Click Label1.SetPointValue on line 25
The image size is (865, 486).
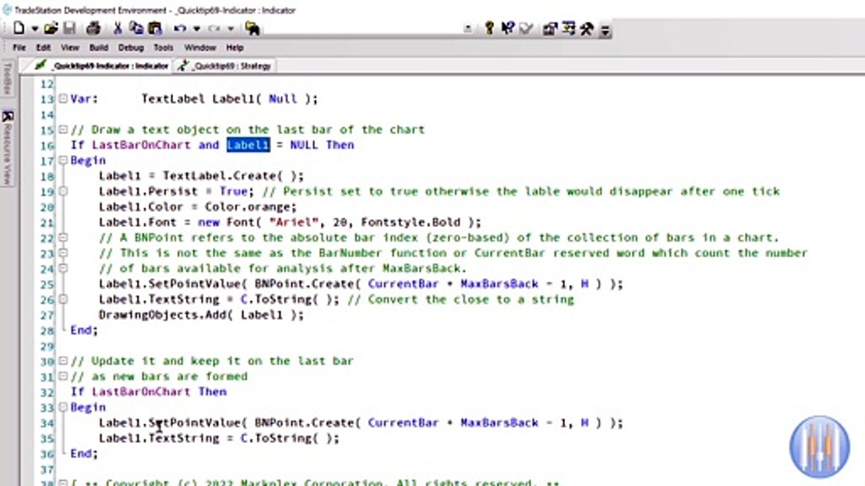point(170,284)
